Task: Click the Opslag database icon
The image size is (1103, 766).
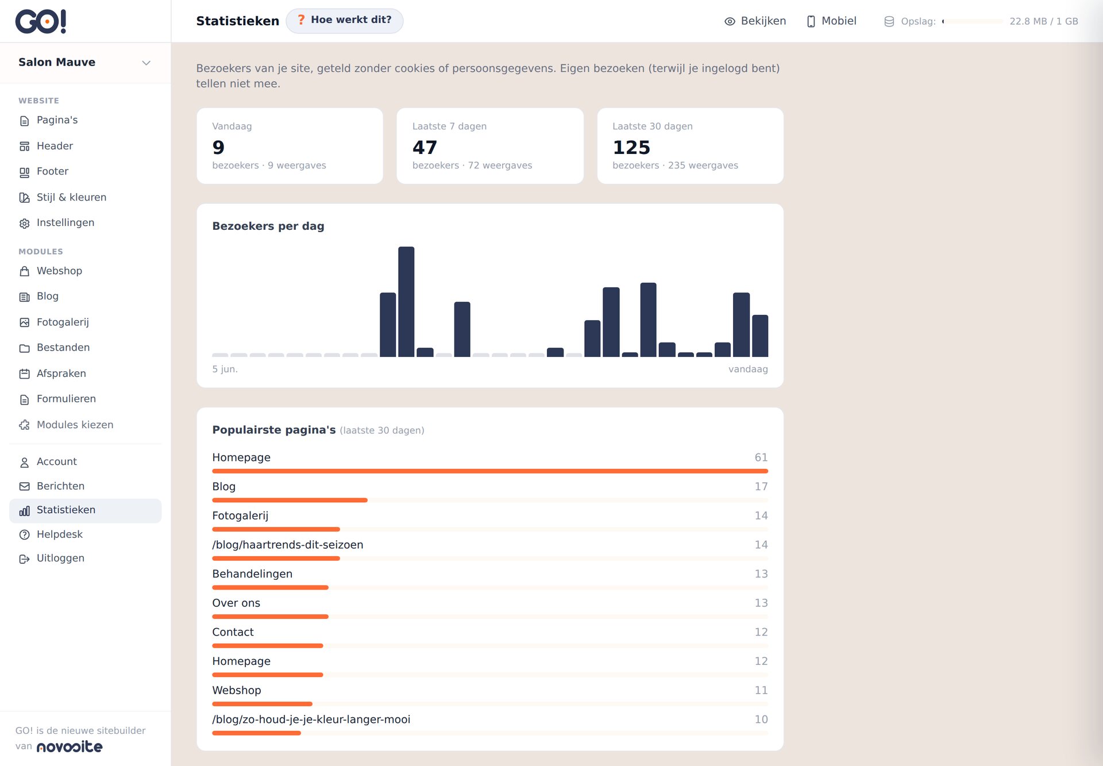Action: pos(889,21)
